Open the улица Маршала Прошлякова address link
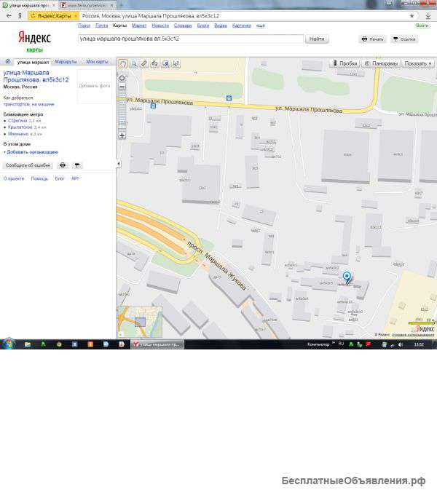437x490 pixels. tap(36, 76)
